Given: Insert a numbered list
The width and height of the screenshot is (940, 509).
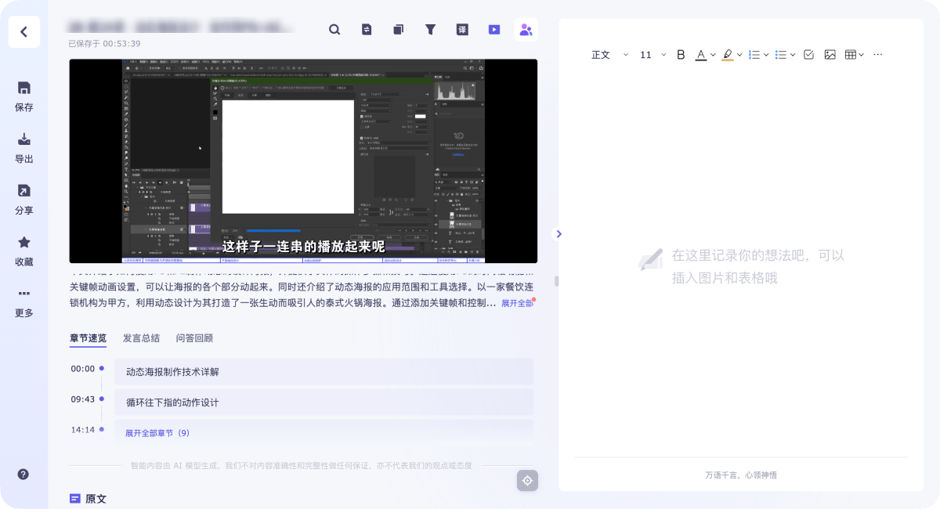Looking at the screenshot, I should 754,55.
